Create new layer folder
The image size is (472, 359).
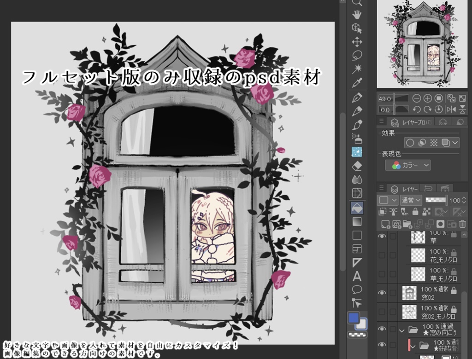[407, 224]
